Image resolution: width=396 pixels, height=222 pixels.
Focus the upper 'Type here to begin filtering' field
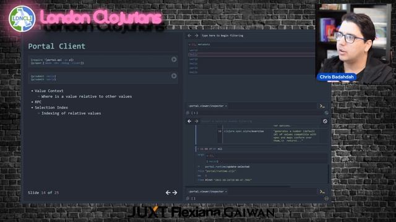click(x=257, y=36)
